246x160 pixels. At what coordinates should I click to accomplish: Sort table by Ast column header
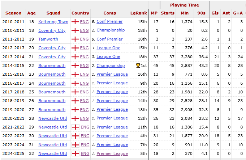[x=226, y=13]
